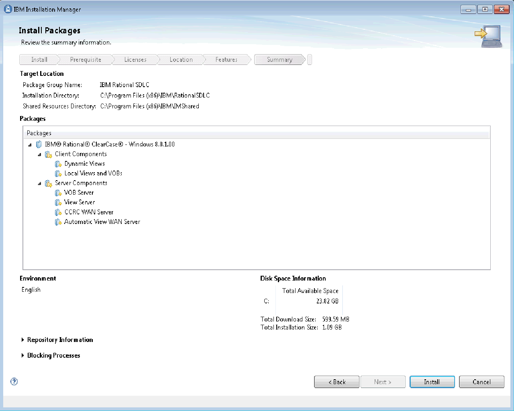The height and width of the screenshot is (411, 514).
Task: Click the Packages column header
Action: (x=256, y=133)
